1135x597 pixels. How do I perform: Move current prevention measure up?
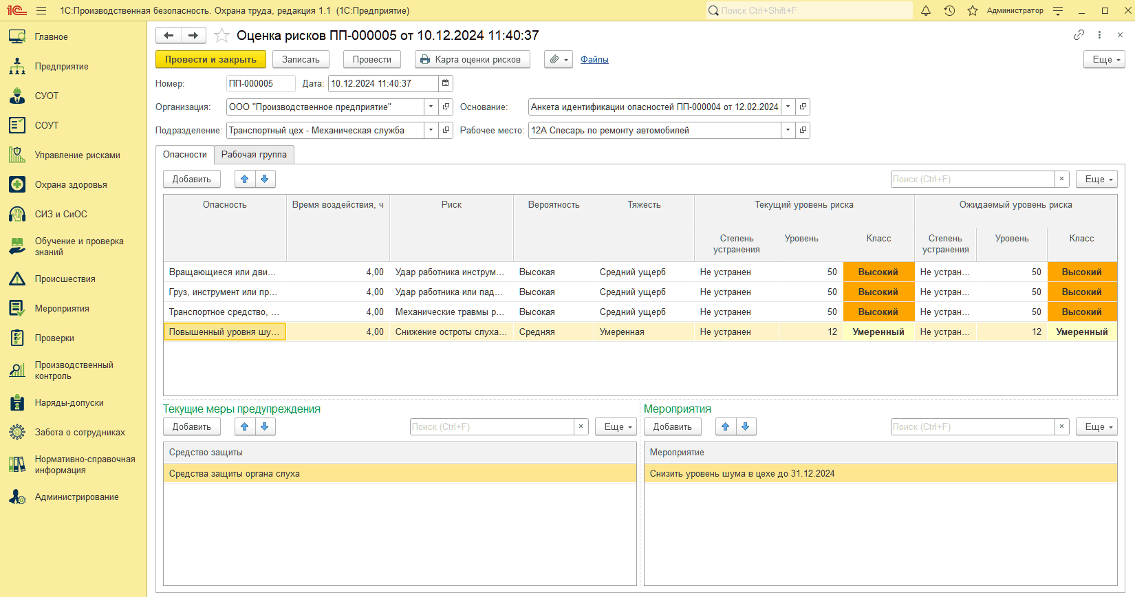(245, 426)
